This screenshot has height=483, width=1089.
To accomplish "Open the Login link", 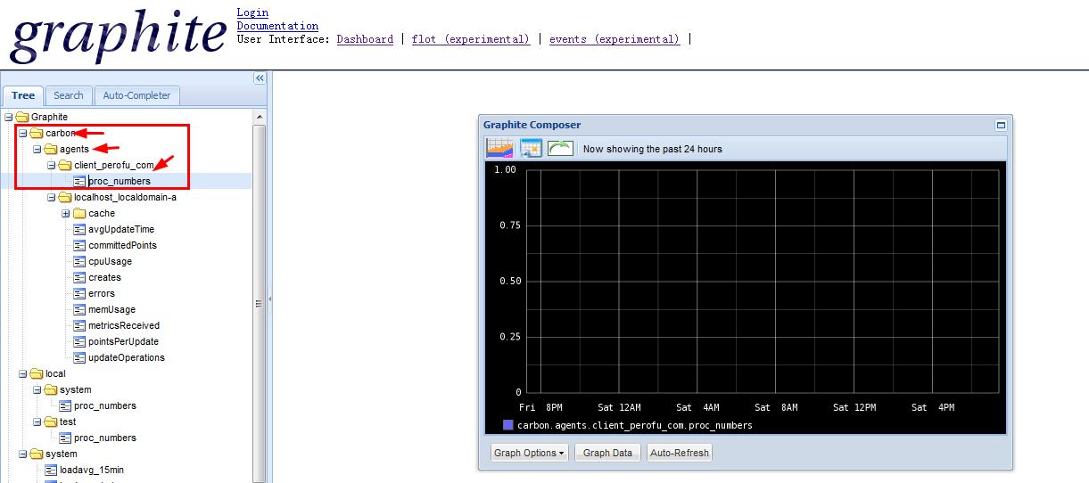I will [x=252, y=12].
